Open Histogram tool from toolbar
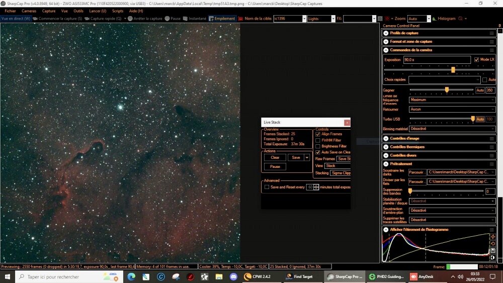503x283 pixels. click(x=444, y=19)
